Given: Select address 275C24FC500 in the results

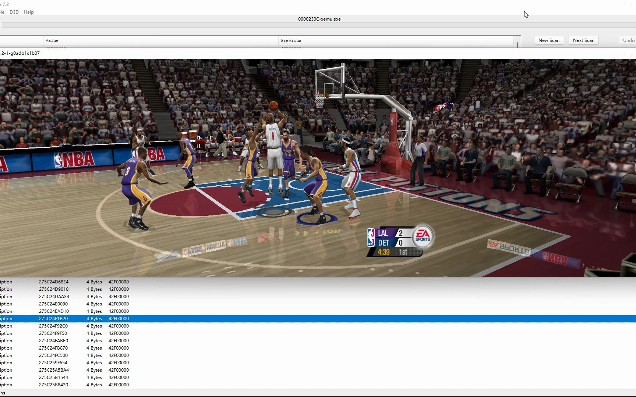Looking at the screenshot, I should [x=54, y=355].
